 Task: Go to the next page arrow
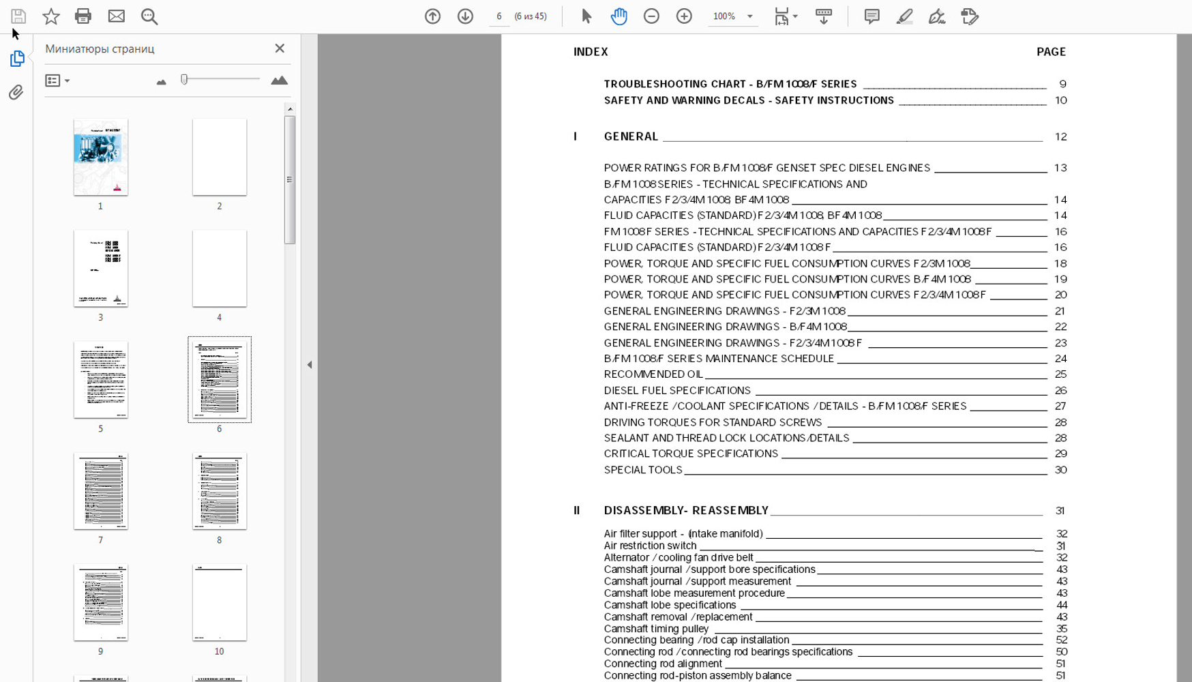pyautogui.click(x=465, y=16)
